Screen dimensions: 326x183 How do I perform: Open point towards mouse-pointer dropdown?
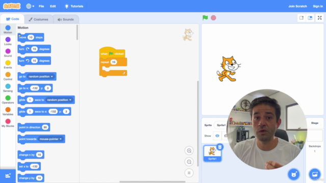click(x=51, y=139)
